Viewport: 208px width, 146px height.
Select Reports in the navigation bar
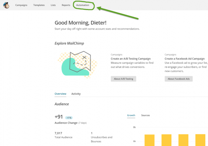66,5
